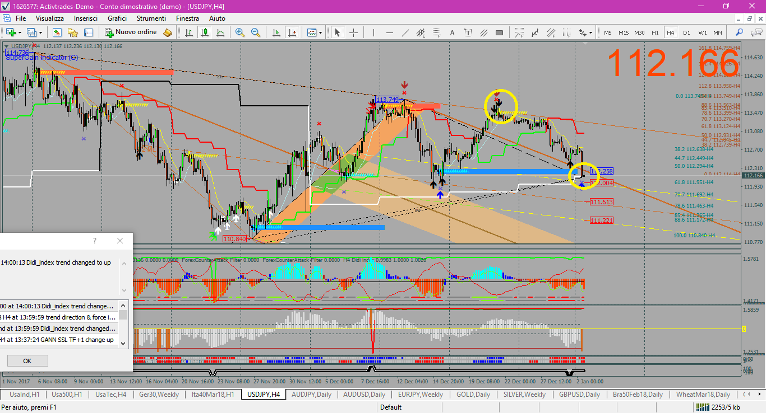Screen dimensions: 766x413
Task: Open the File menu
Action: (21, 18)
